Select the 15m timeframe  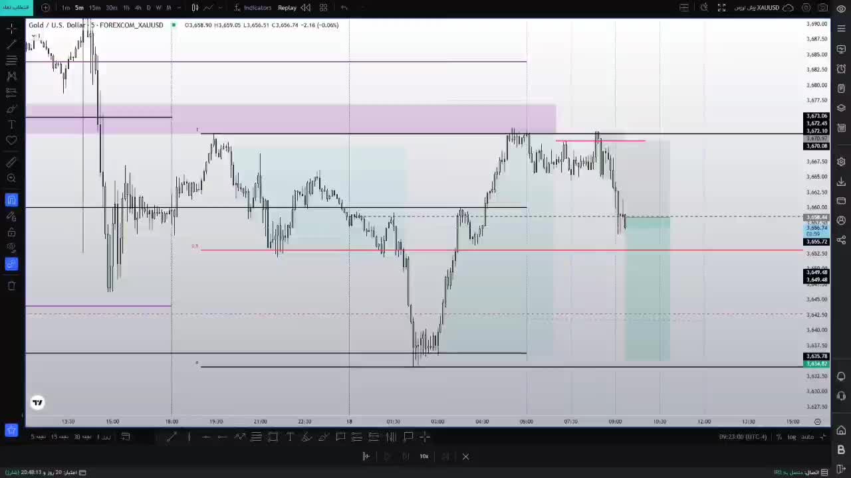coord(94,8)
